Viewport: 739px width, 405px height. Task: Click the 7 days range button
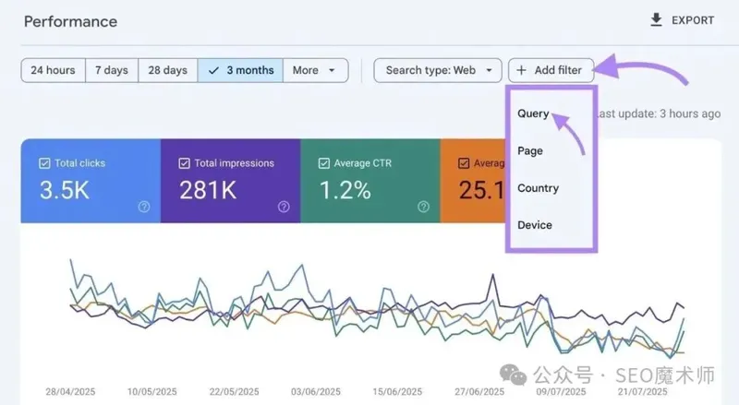pos(112,70)
